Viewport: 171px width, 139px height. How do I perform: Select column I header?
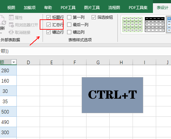[145, 62]
